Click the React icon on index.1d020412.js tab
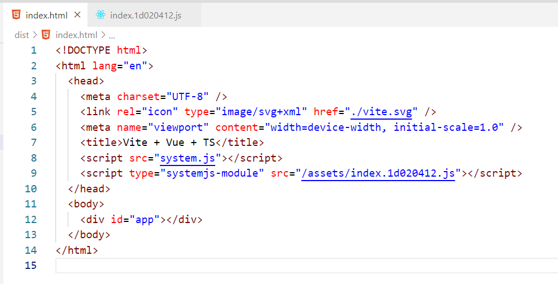 coord(101,15)
